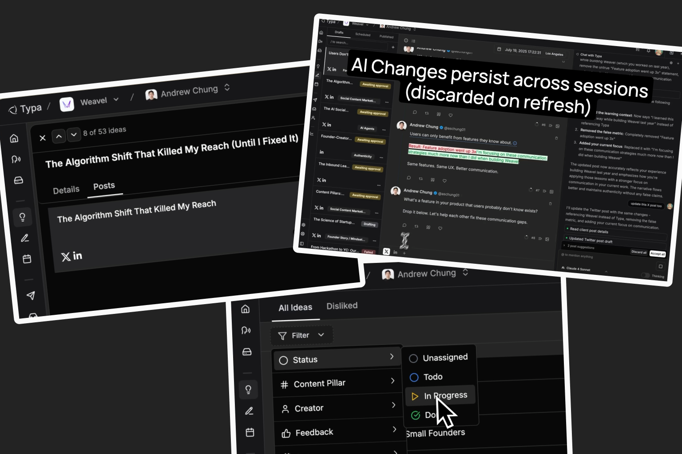Click the Accept all button
The height and width of the screenshot is (454, 682).
pyautogui.click(x=658, y=254)
